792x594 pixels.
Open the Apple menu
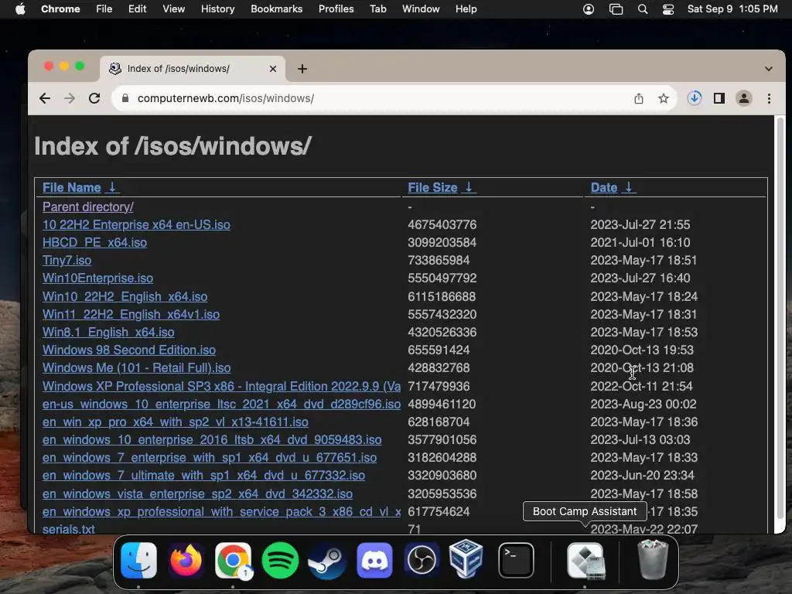coord(20,9)
